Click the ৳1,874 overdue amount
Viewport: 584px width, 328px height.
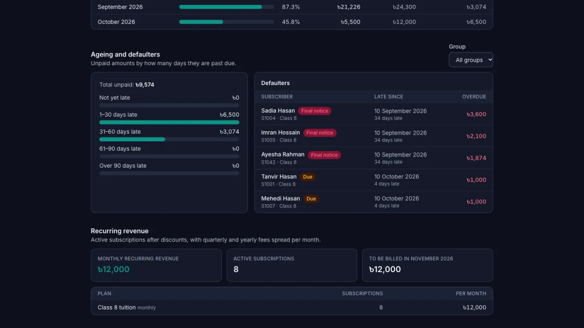click(x=476, y=158)
